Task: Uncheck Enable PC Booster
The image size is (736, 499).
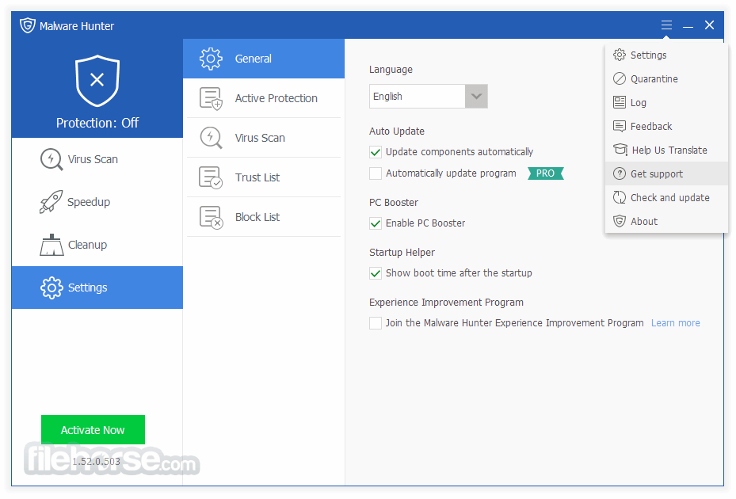Action: 376,223
